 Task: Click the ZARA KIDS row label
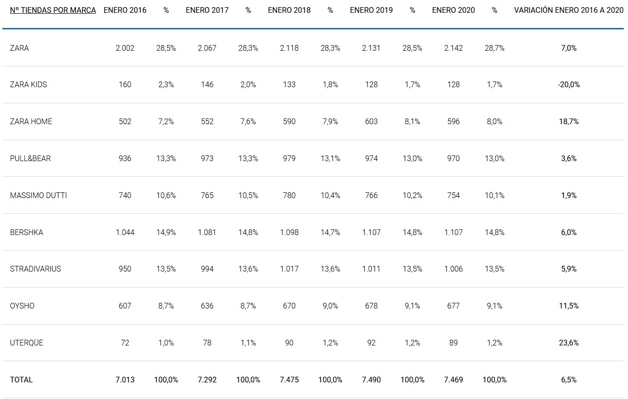click(28, 85)
